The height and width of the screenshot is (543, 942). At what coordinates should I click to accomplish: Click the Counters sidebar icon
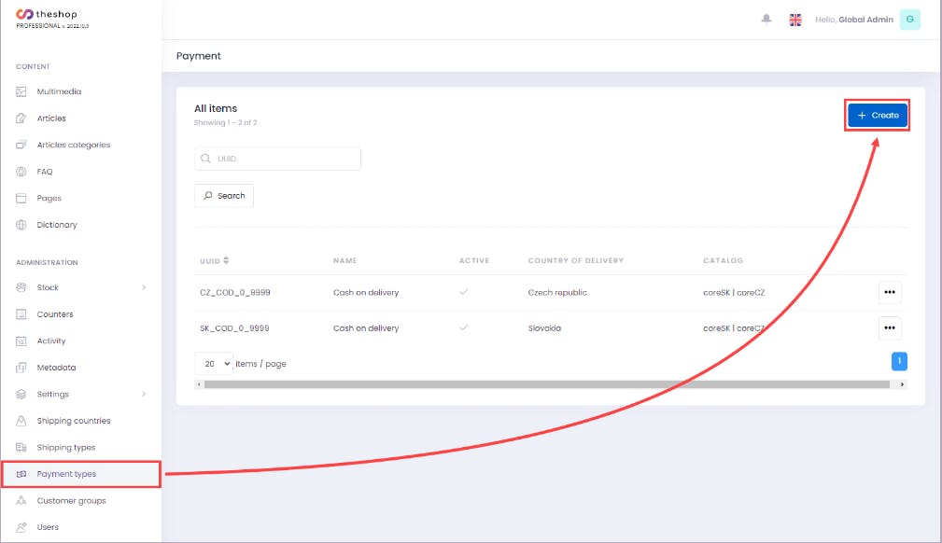(x=21, y=314)
